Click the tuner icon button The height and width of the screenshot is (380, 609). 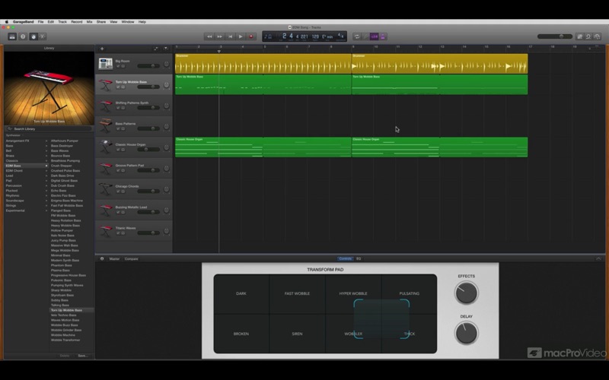pyautogui.click(x=365, y=36)
